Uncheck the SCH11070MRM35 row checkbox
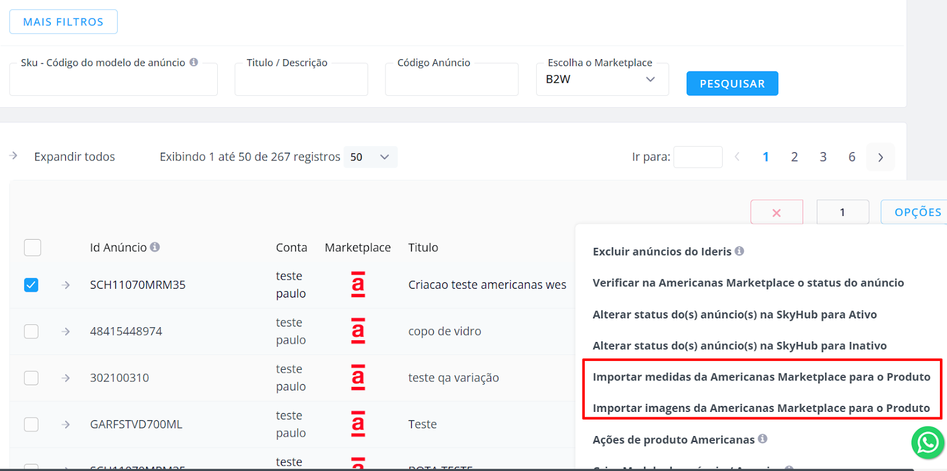This screenshot has width=947, height=471. point(31,285)
